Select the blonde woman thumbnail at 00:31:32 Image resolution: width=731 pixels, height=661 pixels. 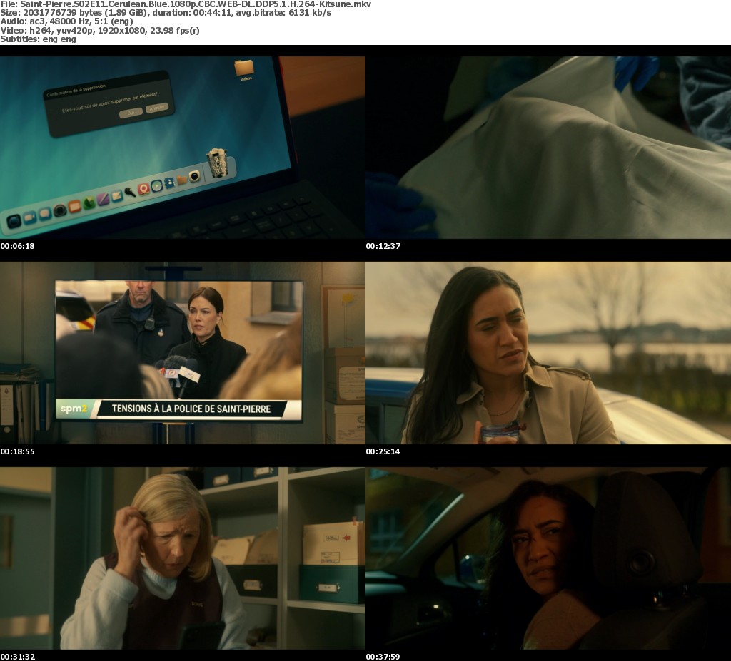coord(183,558)
